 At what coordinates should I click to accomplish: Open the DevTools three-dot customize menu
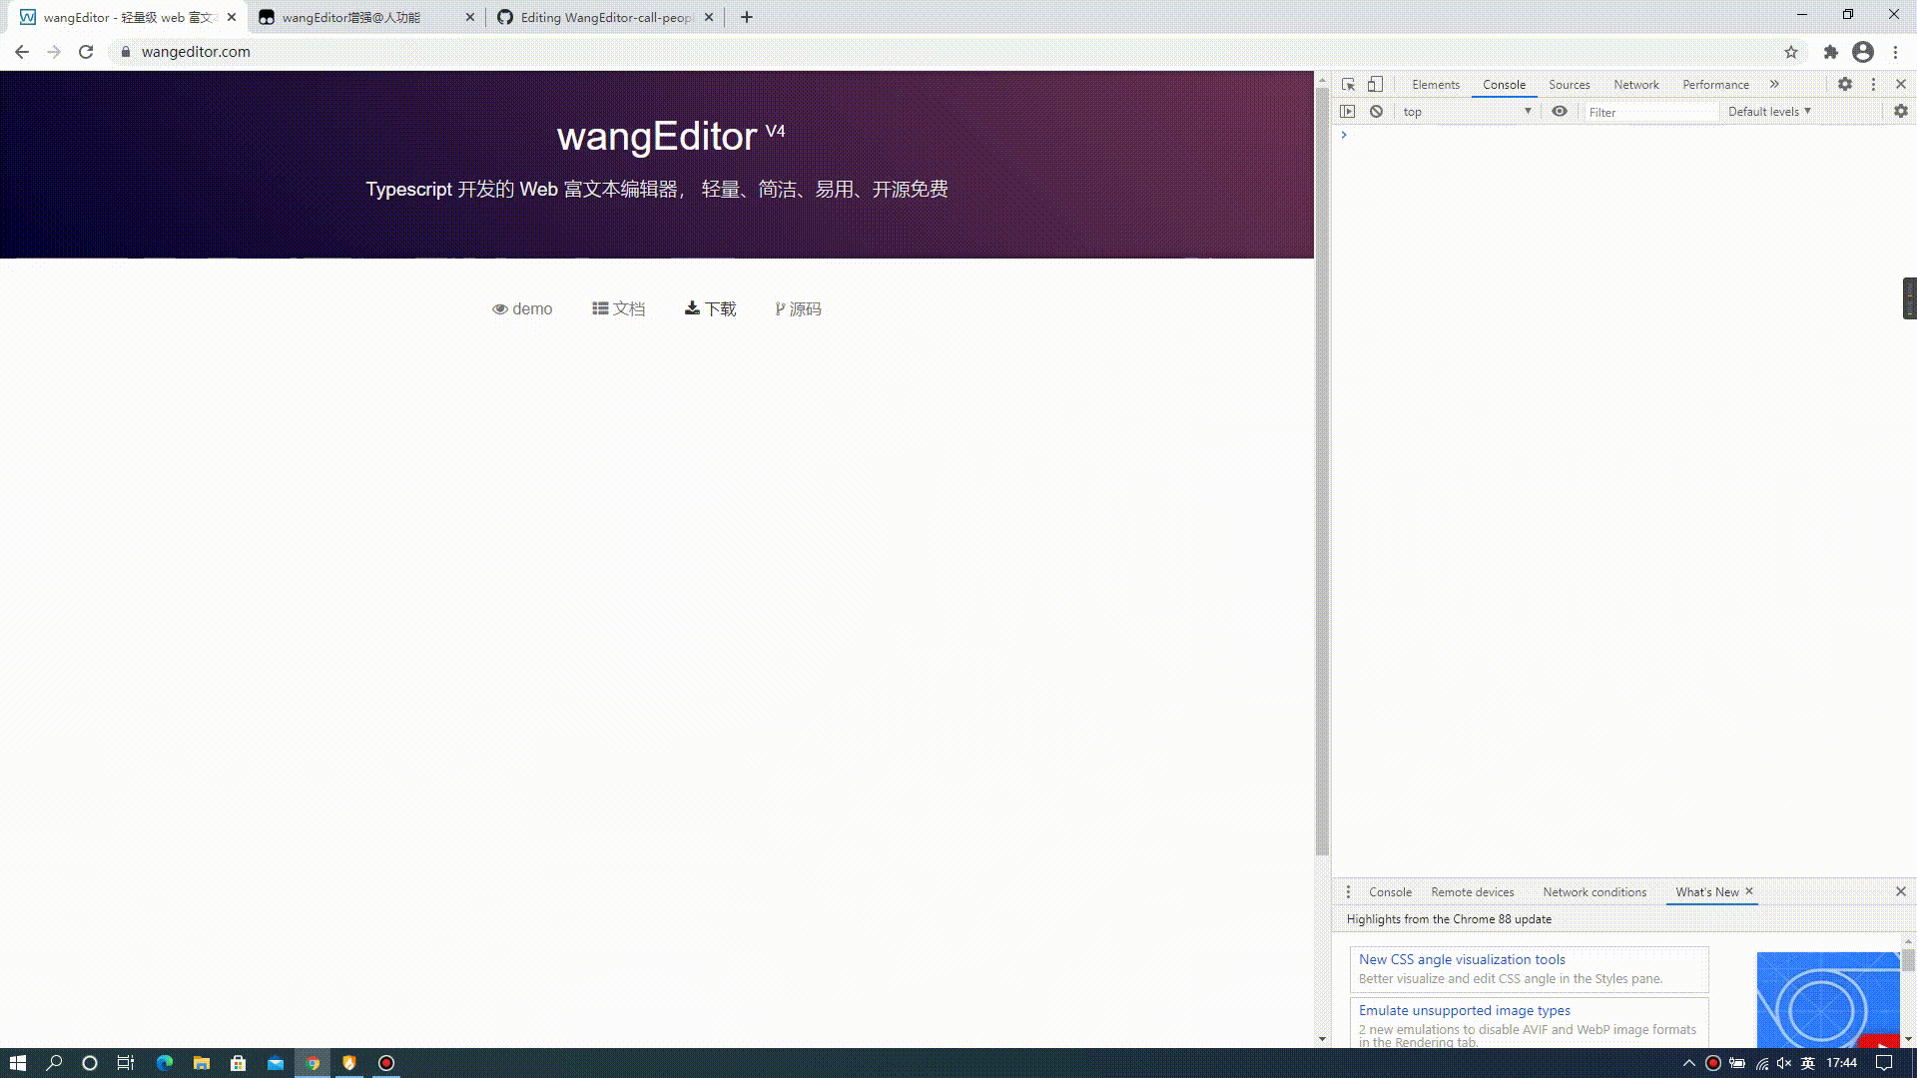(x=1873, y=84)
